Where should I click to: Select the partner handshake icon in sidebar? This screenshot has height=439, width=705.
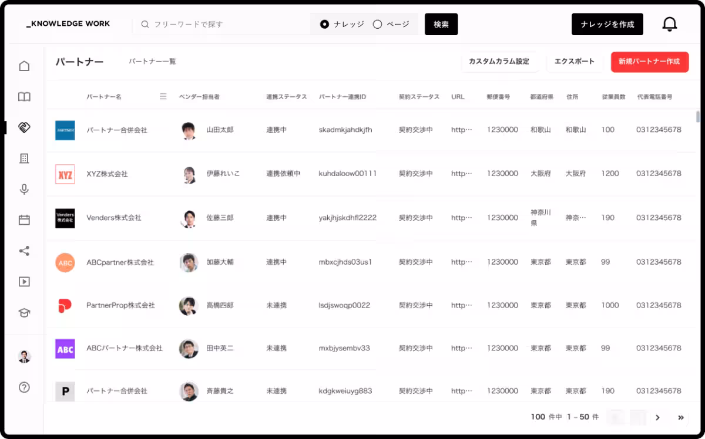(x=24, y=127)
